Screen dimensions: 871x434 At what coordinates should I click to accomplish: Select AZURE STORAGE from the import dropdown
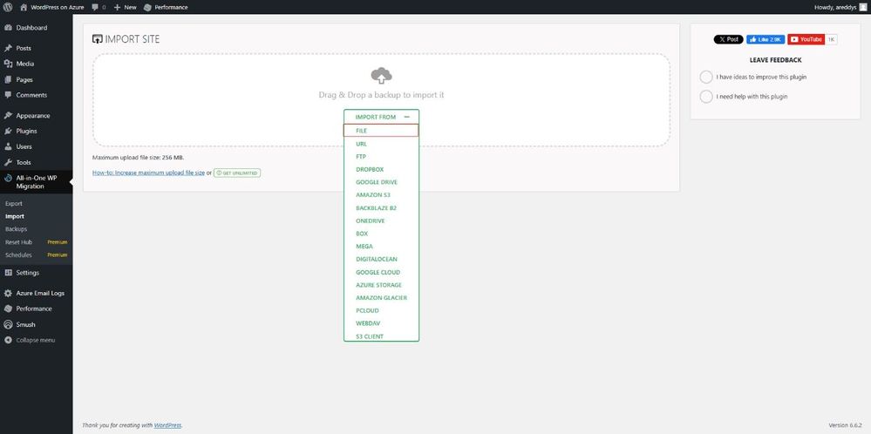point(381,285)
